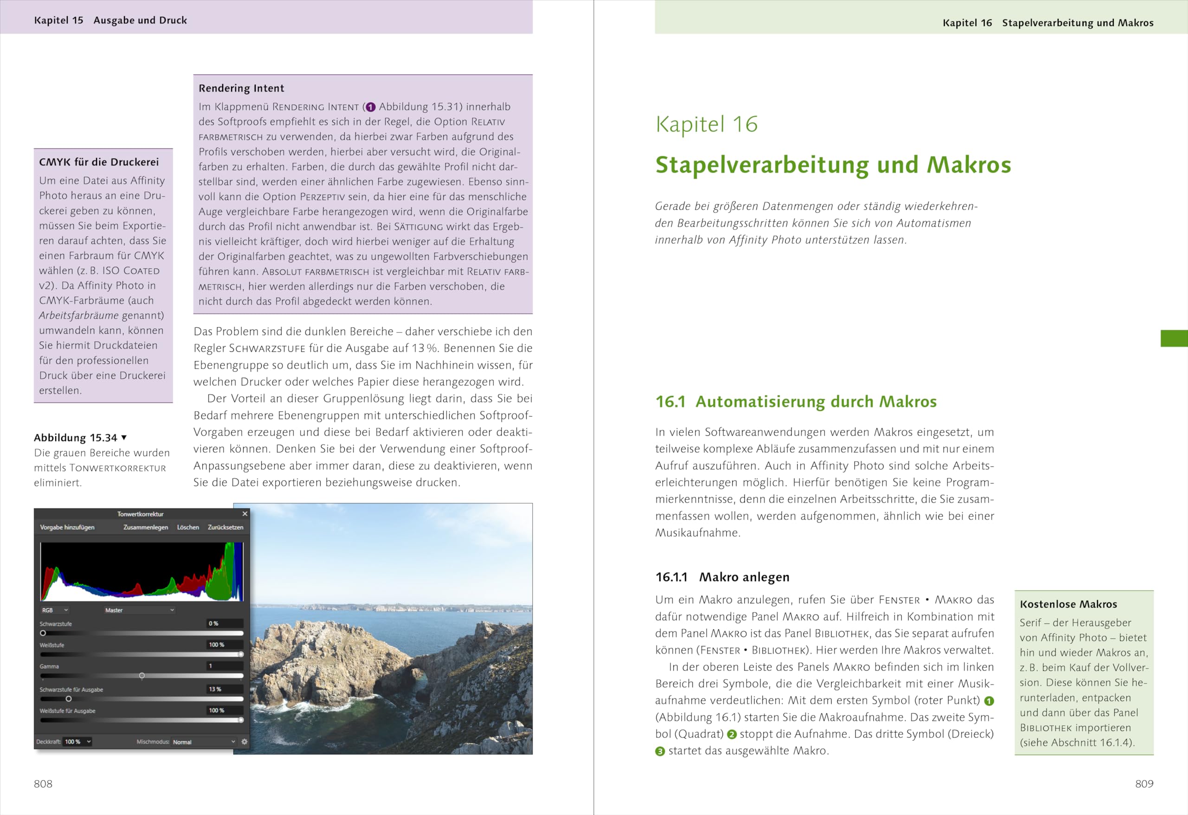Click the Gamma value field showing 1
1188x815 pixels.
(225, 666)
